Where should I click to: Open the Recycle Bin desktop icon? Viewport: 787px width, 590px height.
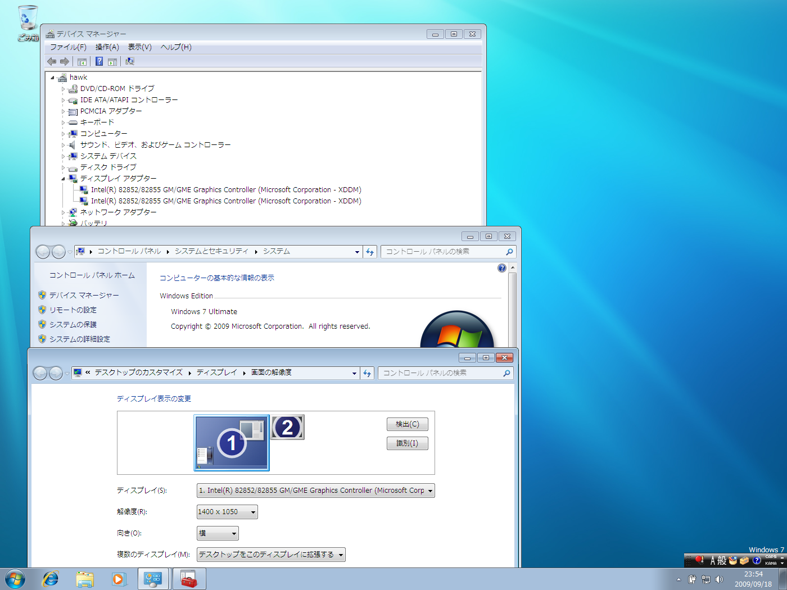(28, 22)
